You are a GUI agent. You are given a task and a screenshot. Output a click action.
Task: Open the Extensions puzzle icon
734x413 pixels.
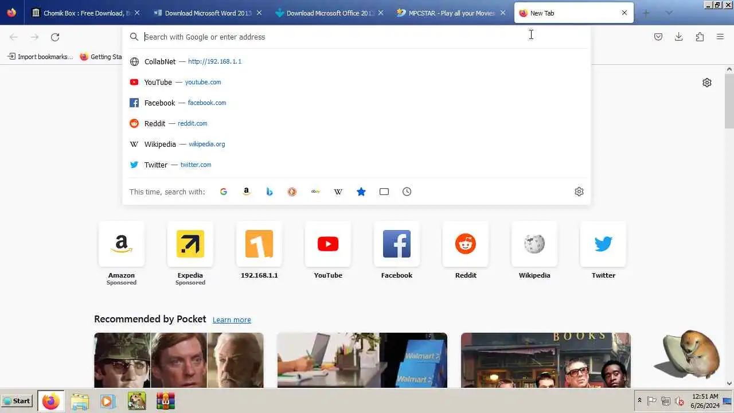click(700, 37)
